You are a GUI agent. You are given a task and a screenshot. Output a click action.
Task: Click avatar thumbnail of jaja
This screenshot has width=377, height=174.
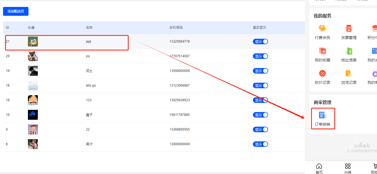(x=33, y=41)
